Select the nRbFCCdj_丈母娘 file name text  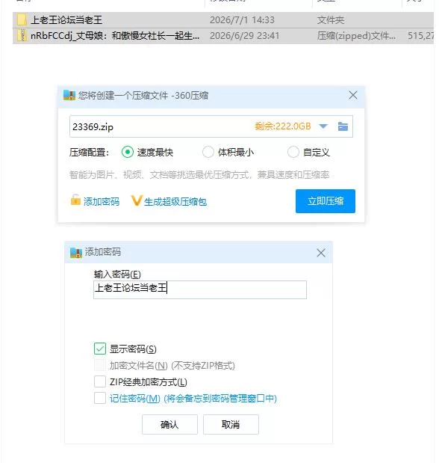115,36
